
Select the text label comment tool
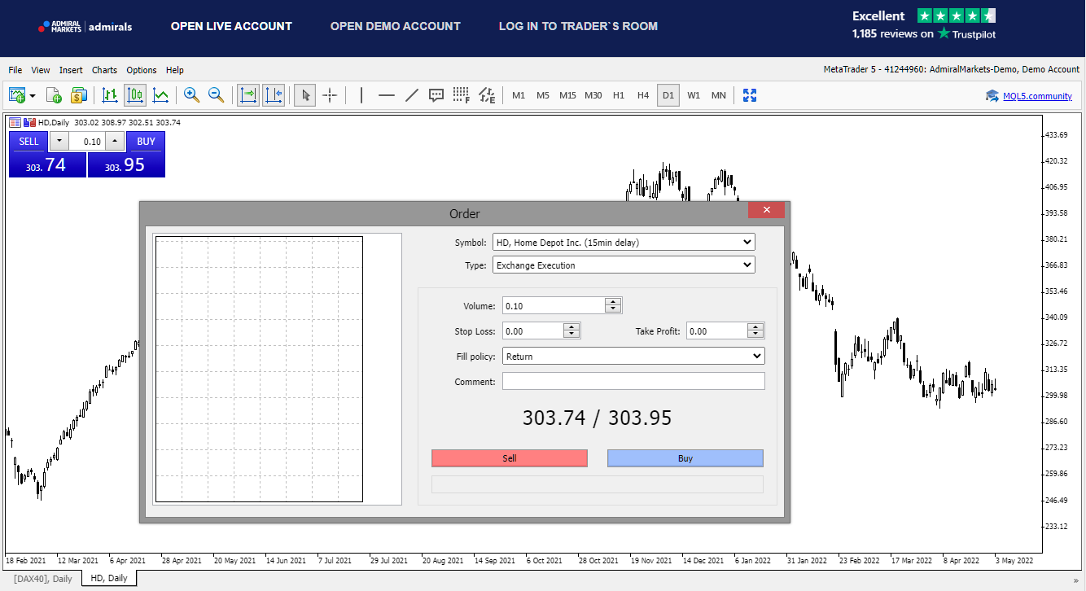436,95
